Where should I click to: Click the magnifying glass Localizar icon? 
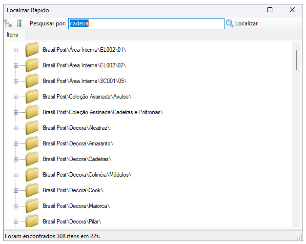coord(230,23)
